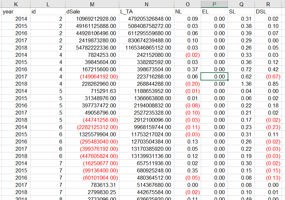
Task: Select dSale cell 54782222336.00
Action: click(x=92, y=48)
